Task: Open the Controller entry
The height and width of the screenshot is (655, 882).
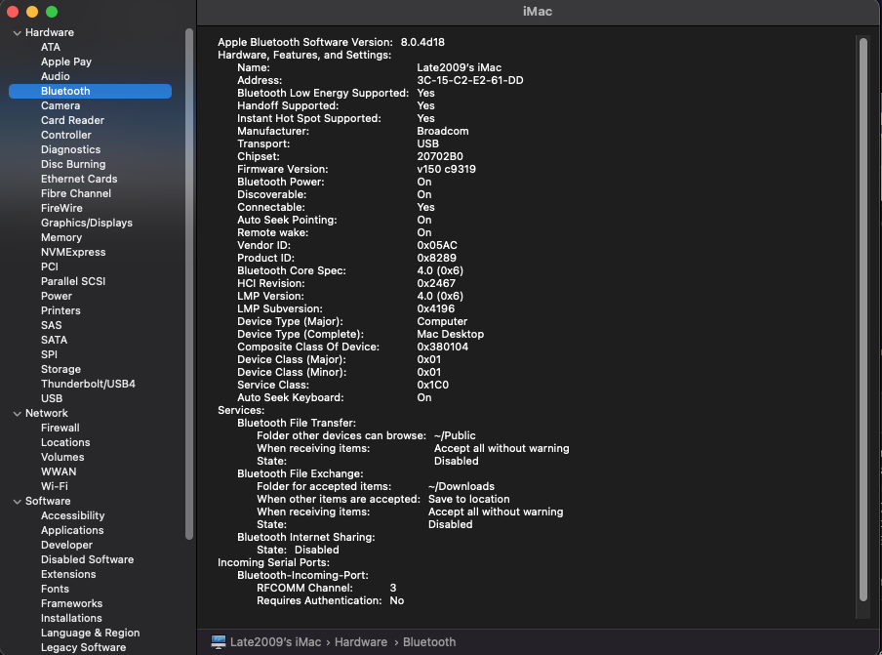Action: (x=65, y=135)
